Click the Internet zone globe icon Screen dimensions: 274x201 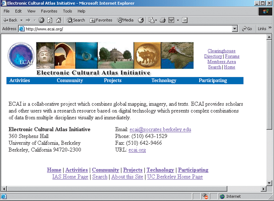[x=222, y=196]
